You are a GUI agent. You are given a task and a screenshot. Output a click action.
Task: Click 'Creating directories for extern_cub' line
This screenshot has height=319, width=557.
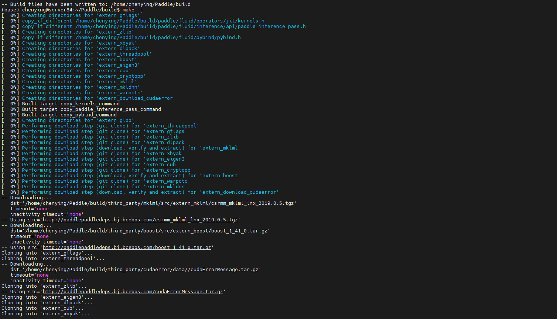(66, 70)
